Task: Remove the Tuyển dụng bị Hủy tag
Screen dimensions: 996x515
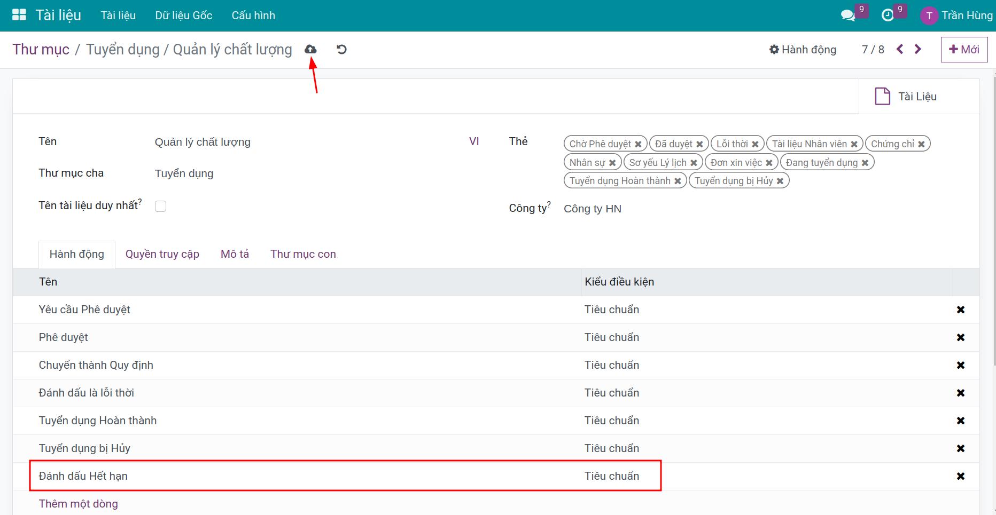Action: point(780,181)
